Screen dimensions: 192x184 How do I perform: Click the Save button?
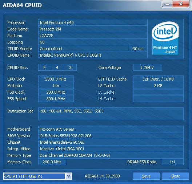tap(146, 176)
